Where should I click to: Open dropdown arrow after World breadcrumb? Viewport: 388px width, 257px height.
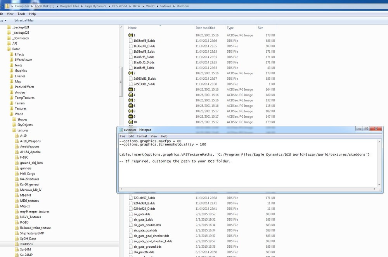158,6
